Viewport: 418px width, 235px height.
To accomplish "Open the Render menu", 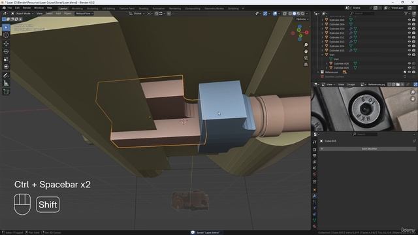I will tap(27, 8).
